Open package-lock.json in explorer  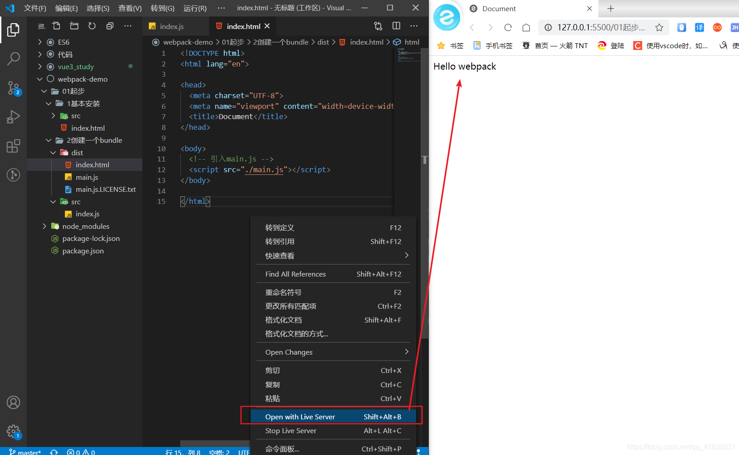coord(91,238)
